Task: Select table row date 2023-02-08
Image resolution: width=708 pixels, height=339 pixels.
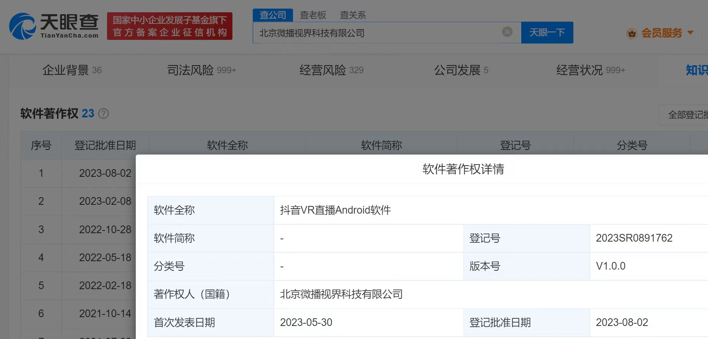Action: click(105, 201)
